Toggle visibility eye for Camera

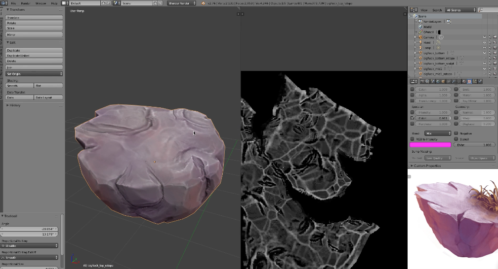[484, 37]
